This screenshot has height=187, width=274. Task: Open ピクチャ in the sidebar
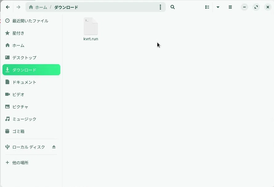31,107
